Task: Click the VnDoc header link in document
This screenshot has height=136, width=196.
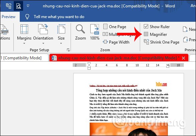Action: coord(113,86)
